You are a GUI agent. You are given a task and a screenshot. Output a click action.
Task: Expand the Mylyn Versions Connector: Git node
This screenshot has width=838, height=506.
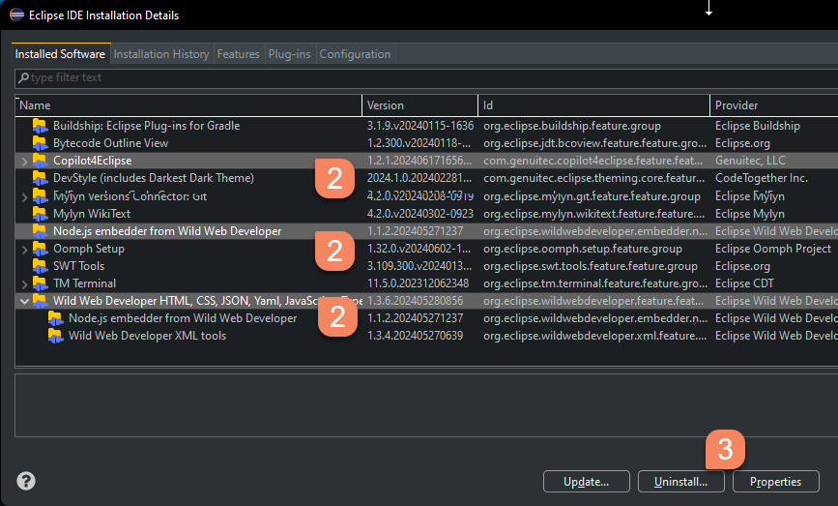(24, 196)
